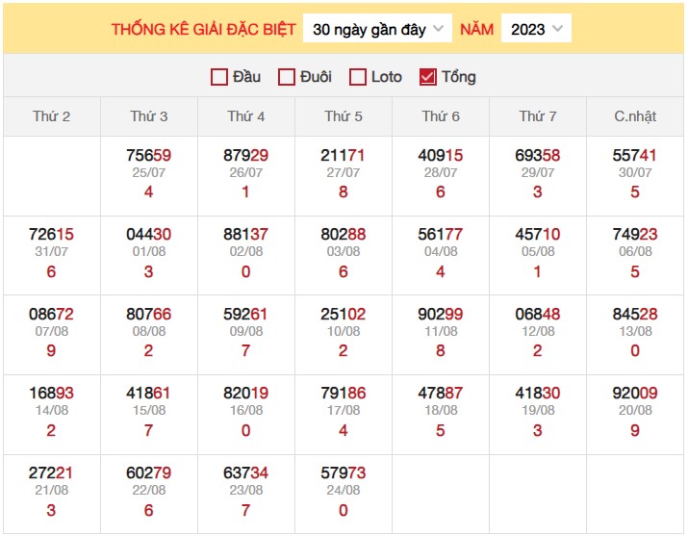
Task: Check the Loto option
Action: [358, 77]
